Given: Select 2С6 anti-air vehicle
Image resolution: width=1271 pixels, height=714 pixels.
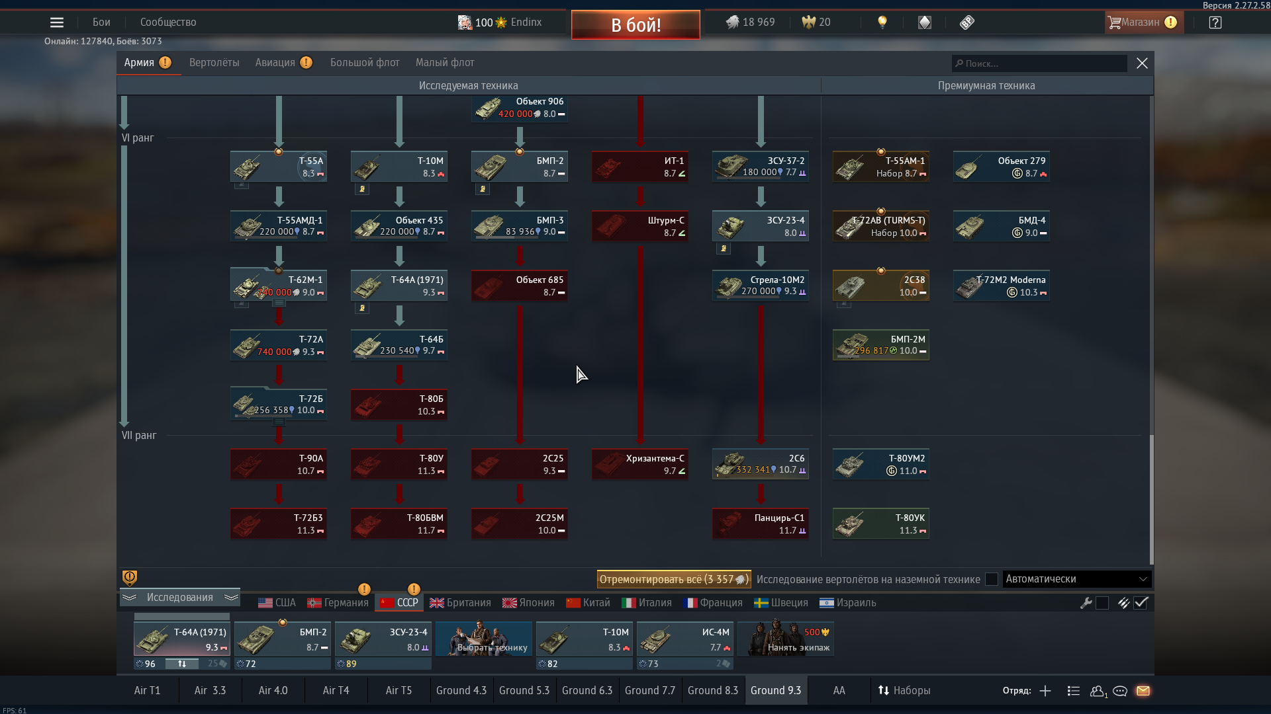Looking at the screenshot, I should [761, 464].
